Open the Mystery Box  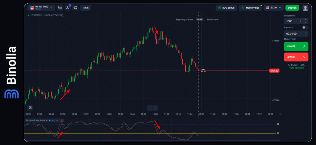point(250,8)
